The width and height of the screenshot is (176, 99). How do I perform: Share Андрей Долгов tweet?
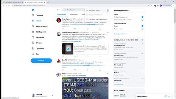pos(100,29)
